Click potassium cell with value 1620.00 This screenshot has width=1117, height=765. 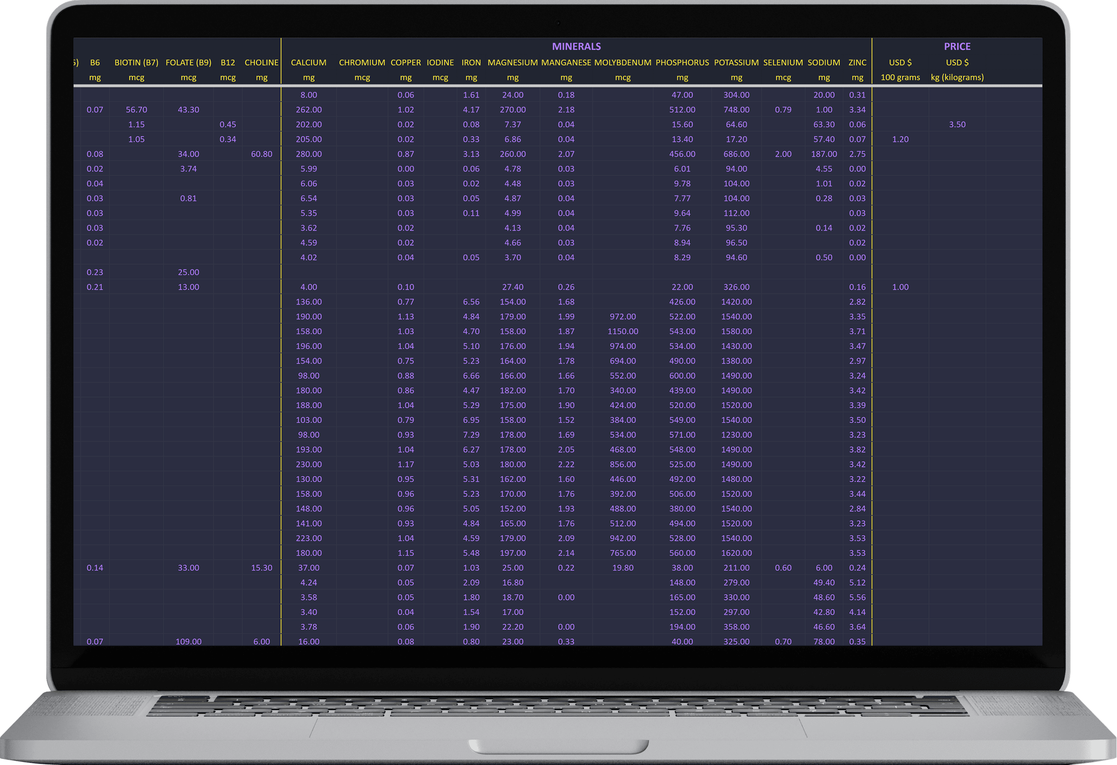(736, 553)
